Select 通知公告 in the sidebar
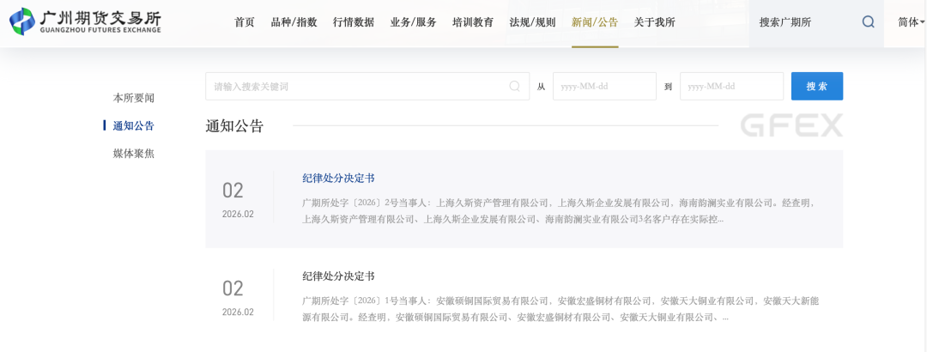The height and width of the screenshot is (352, 927). point(134,126)
